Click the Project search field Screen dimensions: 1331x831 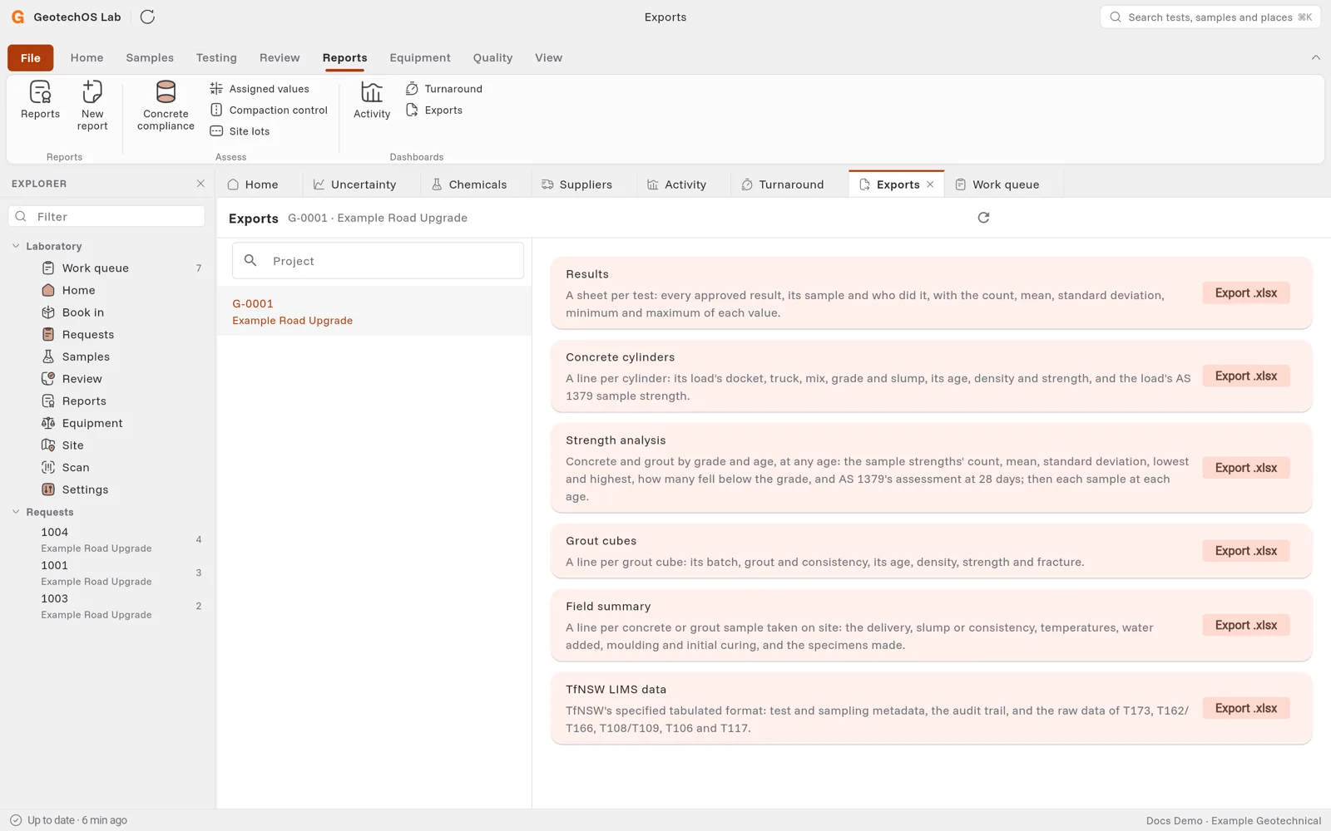378,261
